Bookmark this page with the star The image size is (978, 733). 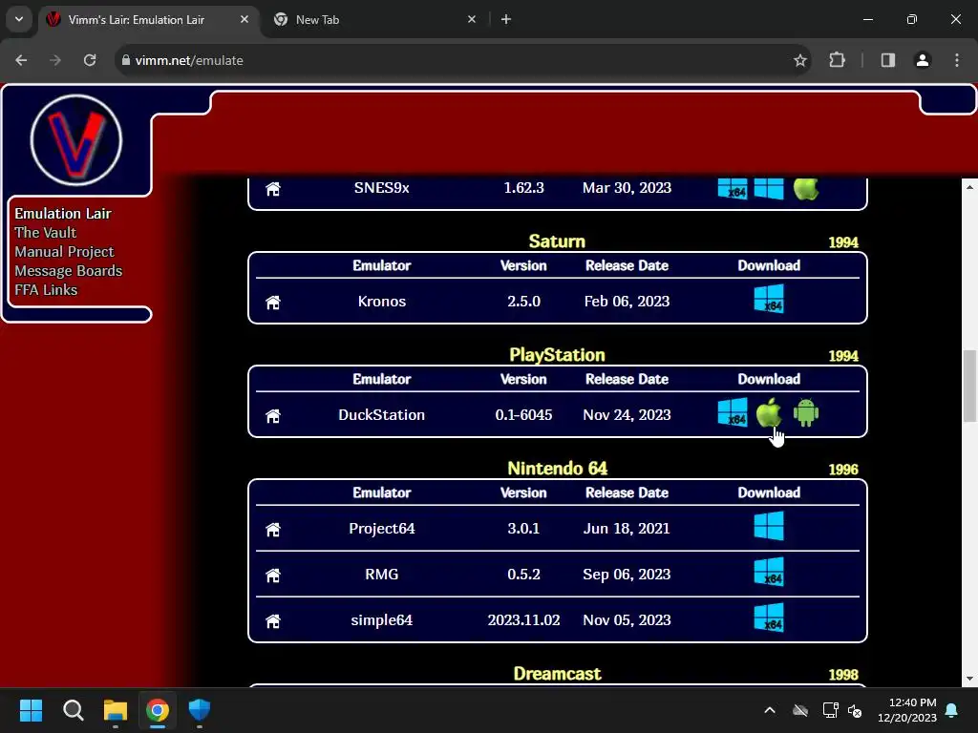click(x=799, y=60)
